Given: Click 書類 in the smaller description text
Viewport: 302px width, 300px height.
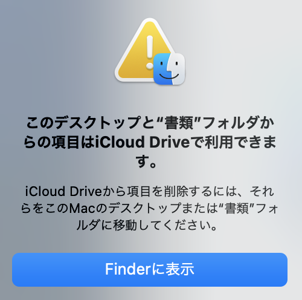Looking at the screenshot, I should tap(237, 209).
